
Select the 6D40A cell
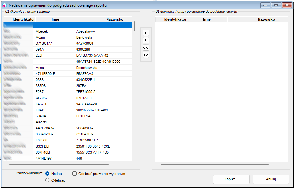(x=55, y=116)
